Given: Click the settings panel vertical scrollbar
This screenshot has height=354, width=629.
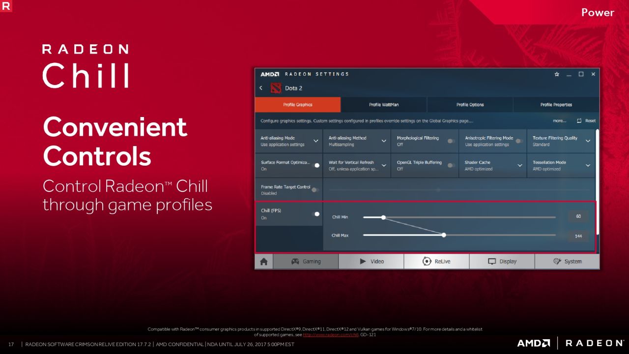Looking at the screenshot, I should (598, 182).
